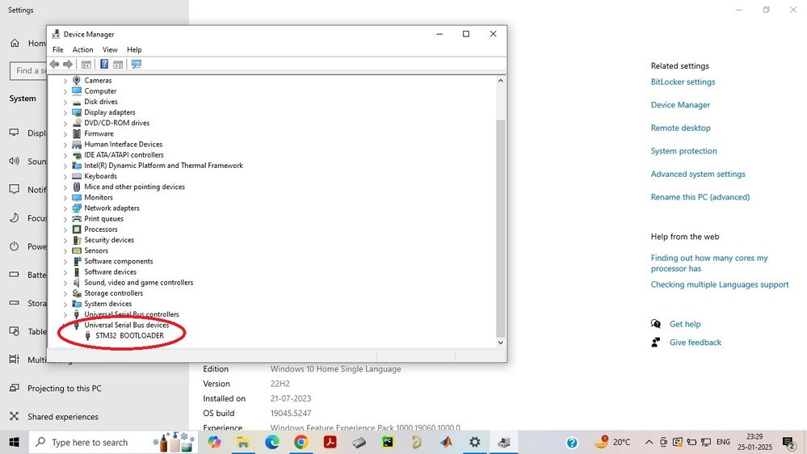Viewport: 807px width, 454px height.
Task: Click Rename this PC (advanced) link
Action: (700, 196)
